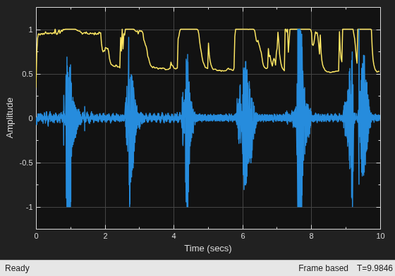This screenshot has height=276, width=395.
Task: Click the y-axis tick label '-1'
Action: 29,208
